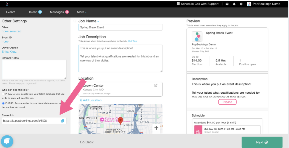Go to the Events tab
289x148 pixels.
[x=11, y=12]
